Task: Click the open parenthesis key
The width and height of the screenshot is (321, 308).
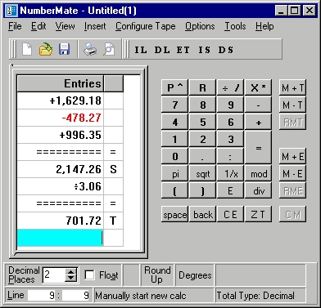Action: coord(174,190)
